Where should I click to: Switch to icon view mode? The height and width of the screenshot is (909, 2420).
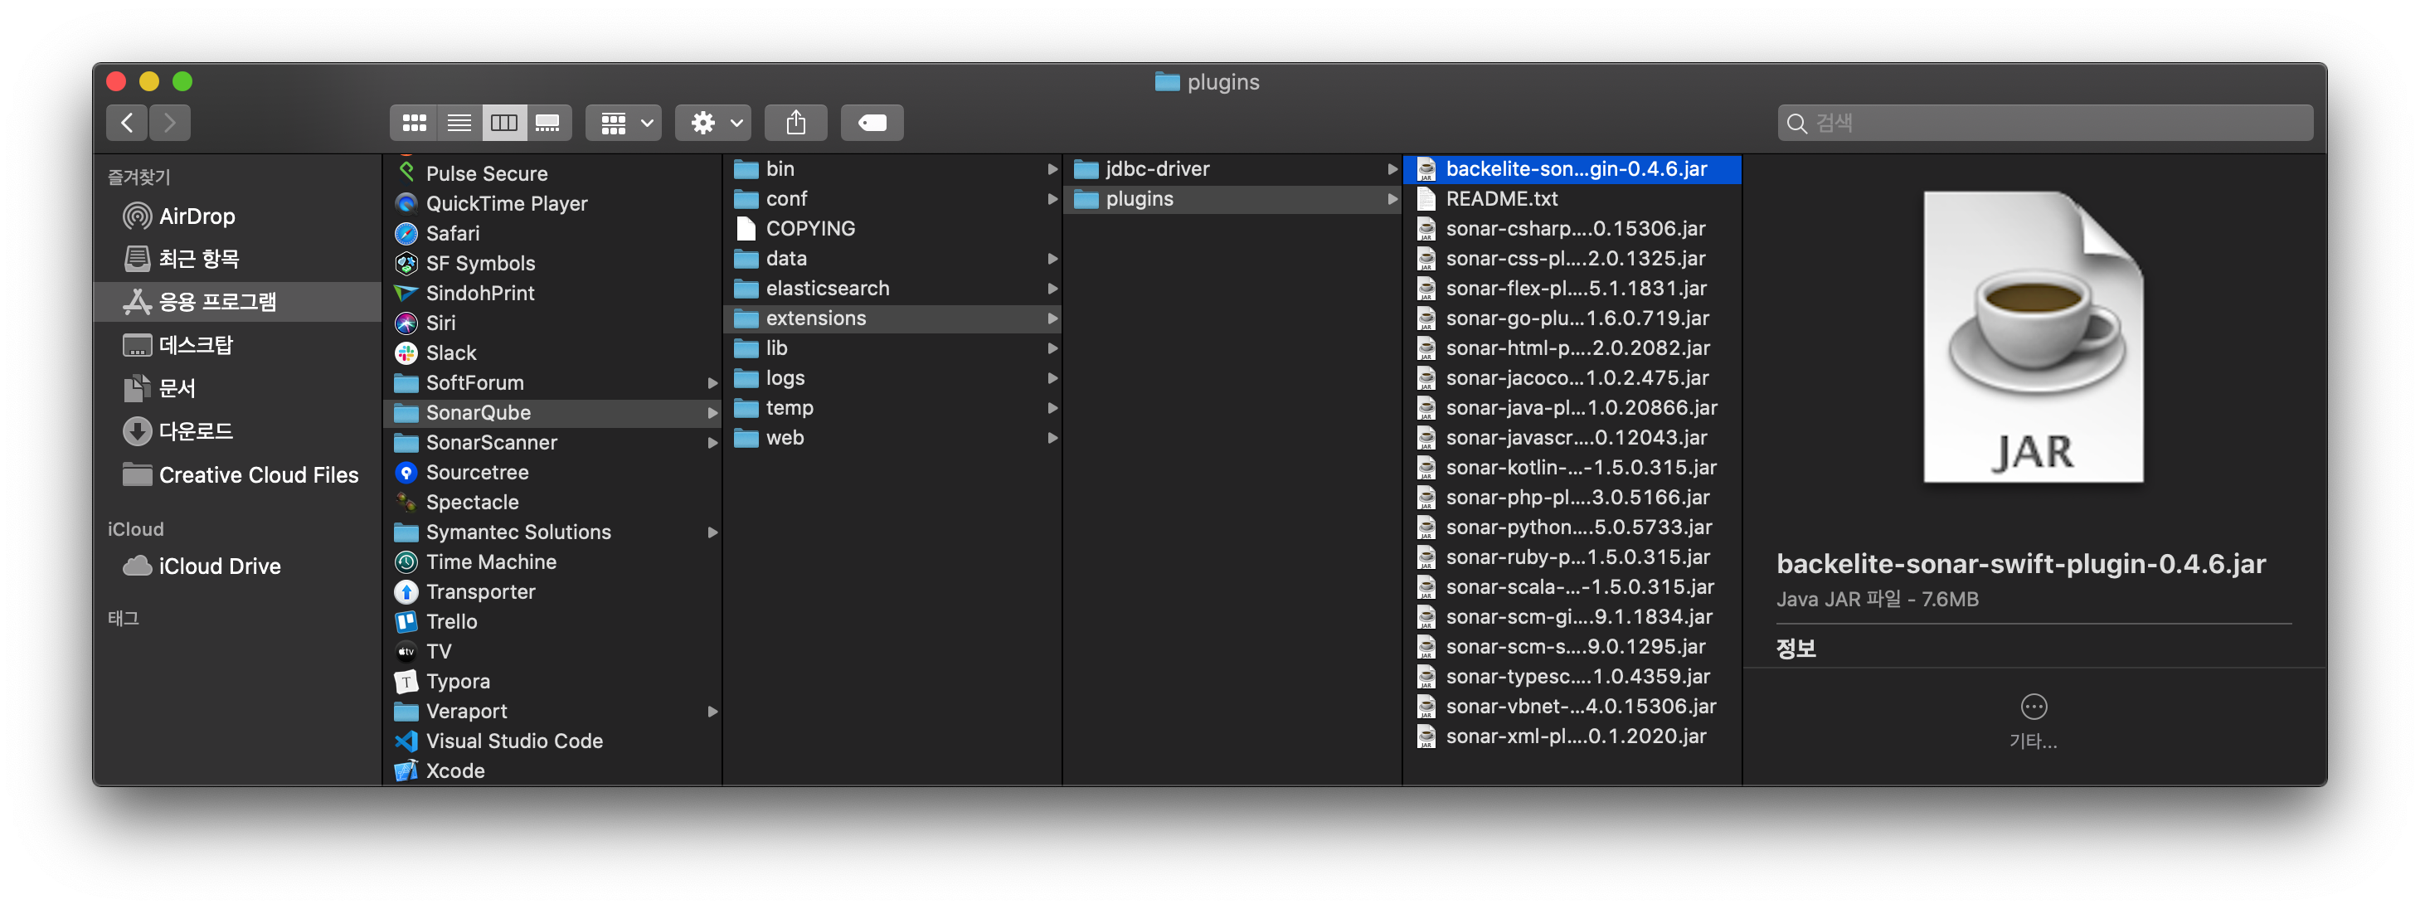[413, 123]
